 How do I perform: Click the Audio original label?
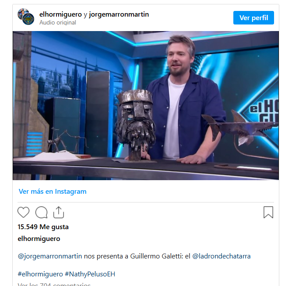(58, 23)
